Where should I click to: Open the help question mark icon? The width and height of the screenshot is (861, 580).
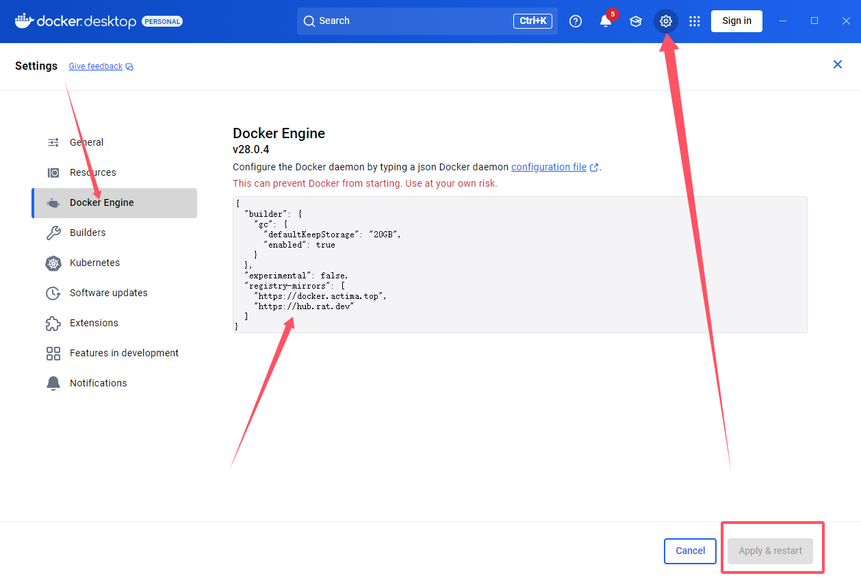click(x=576, y=21)
